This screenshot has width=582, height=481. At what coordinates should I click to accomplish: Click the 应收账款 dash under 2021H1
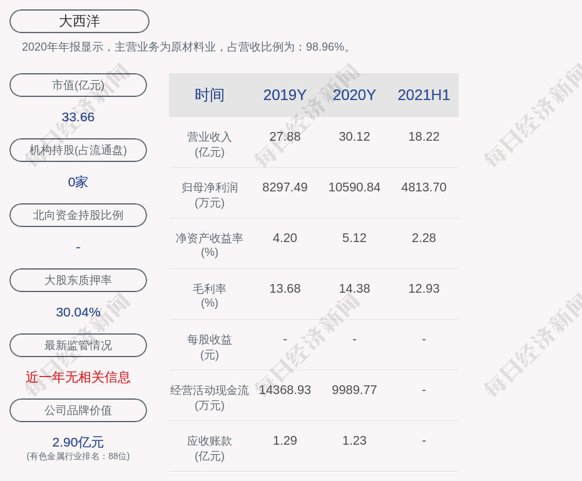coord(424,441)
